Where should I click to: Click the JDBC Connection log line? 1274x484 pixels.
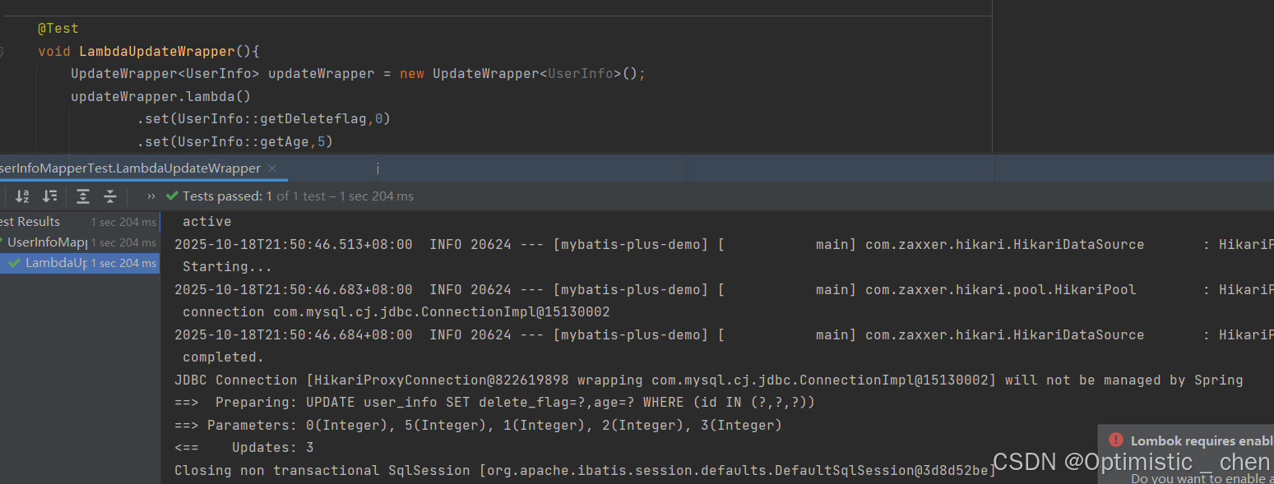point(709,380)
